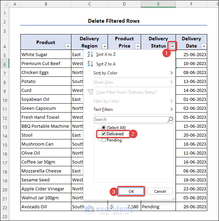This screenshot has height=221, width=219.
Task: Click the Sort Z to A icon
Action: (90, 64)
